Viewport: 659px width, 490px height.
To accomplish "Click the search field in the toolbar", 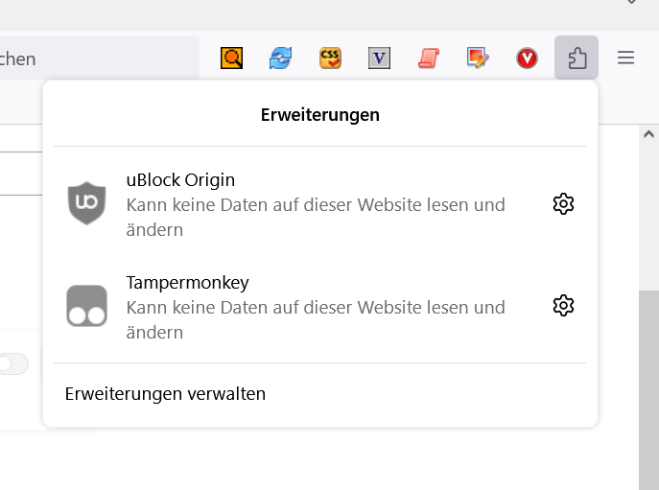I will tap(96, 58).
